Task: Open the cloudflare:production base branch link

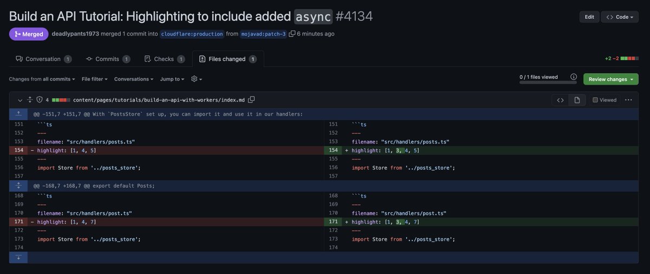Action: 192,34
